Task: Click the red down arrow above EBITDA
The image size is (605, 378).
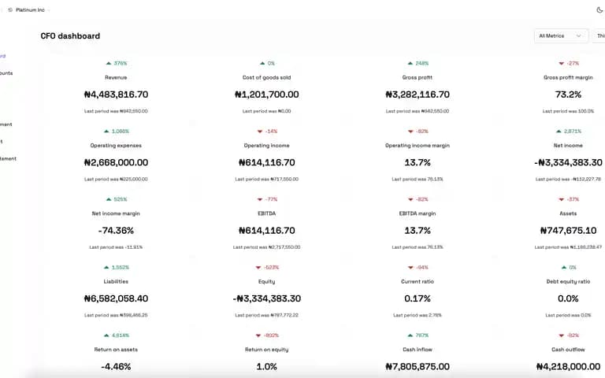Action: click(260, 199)
